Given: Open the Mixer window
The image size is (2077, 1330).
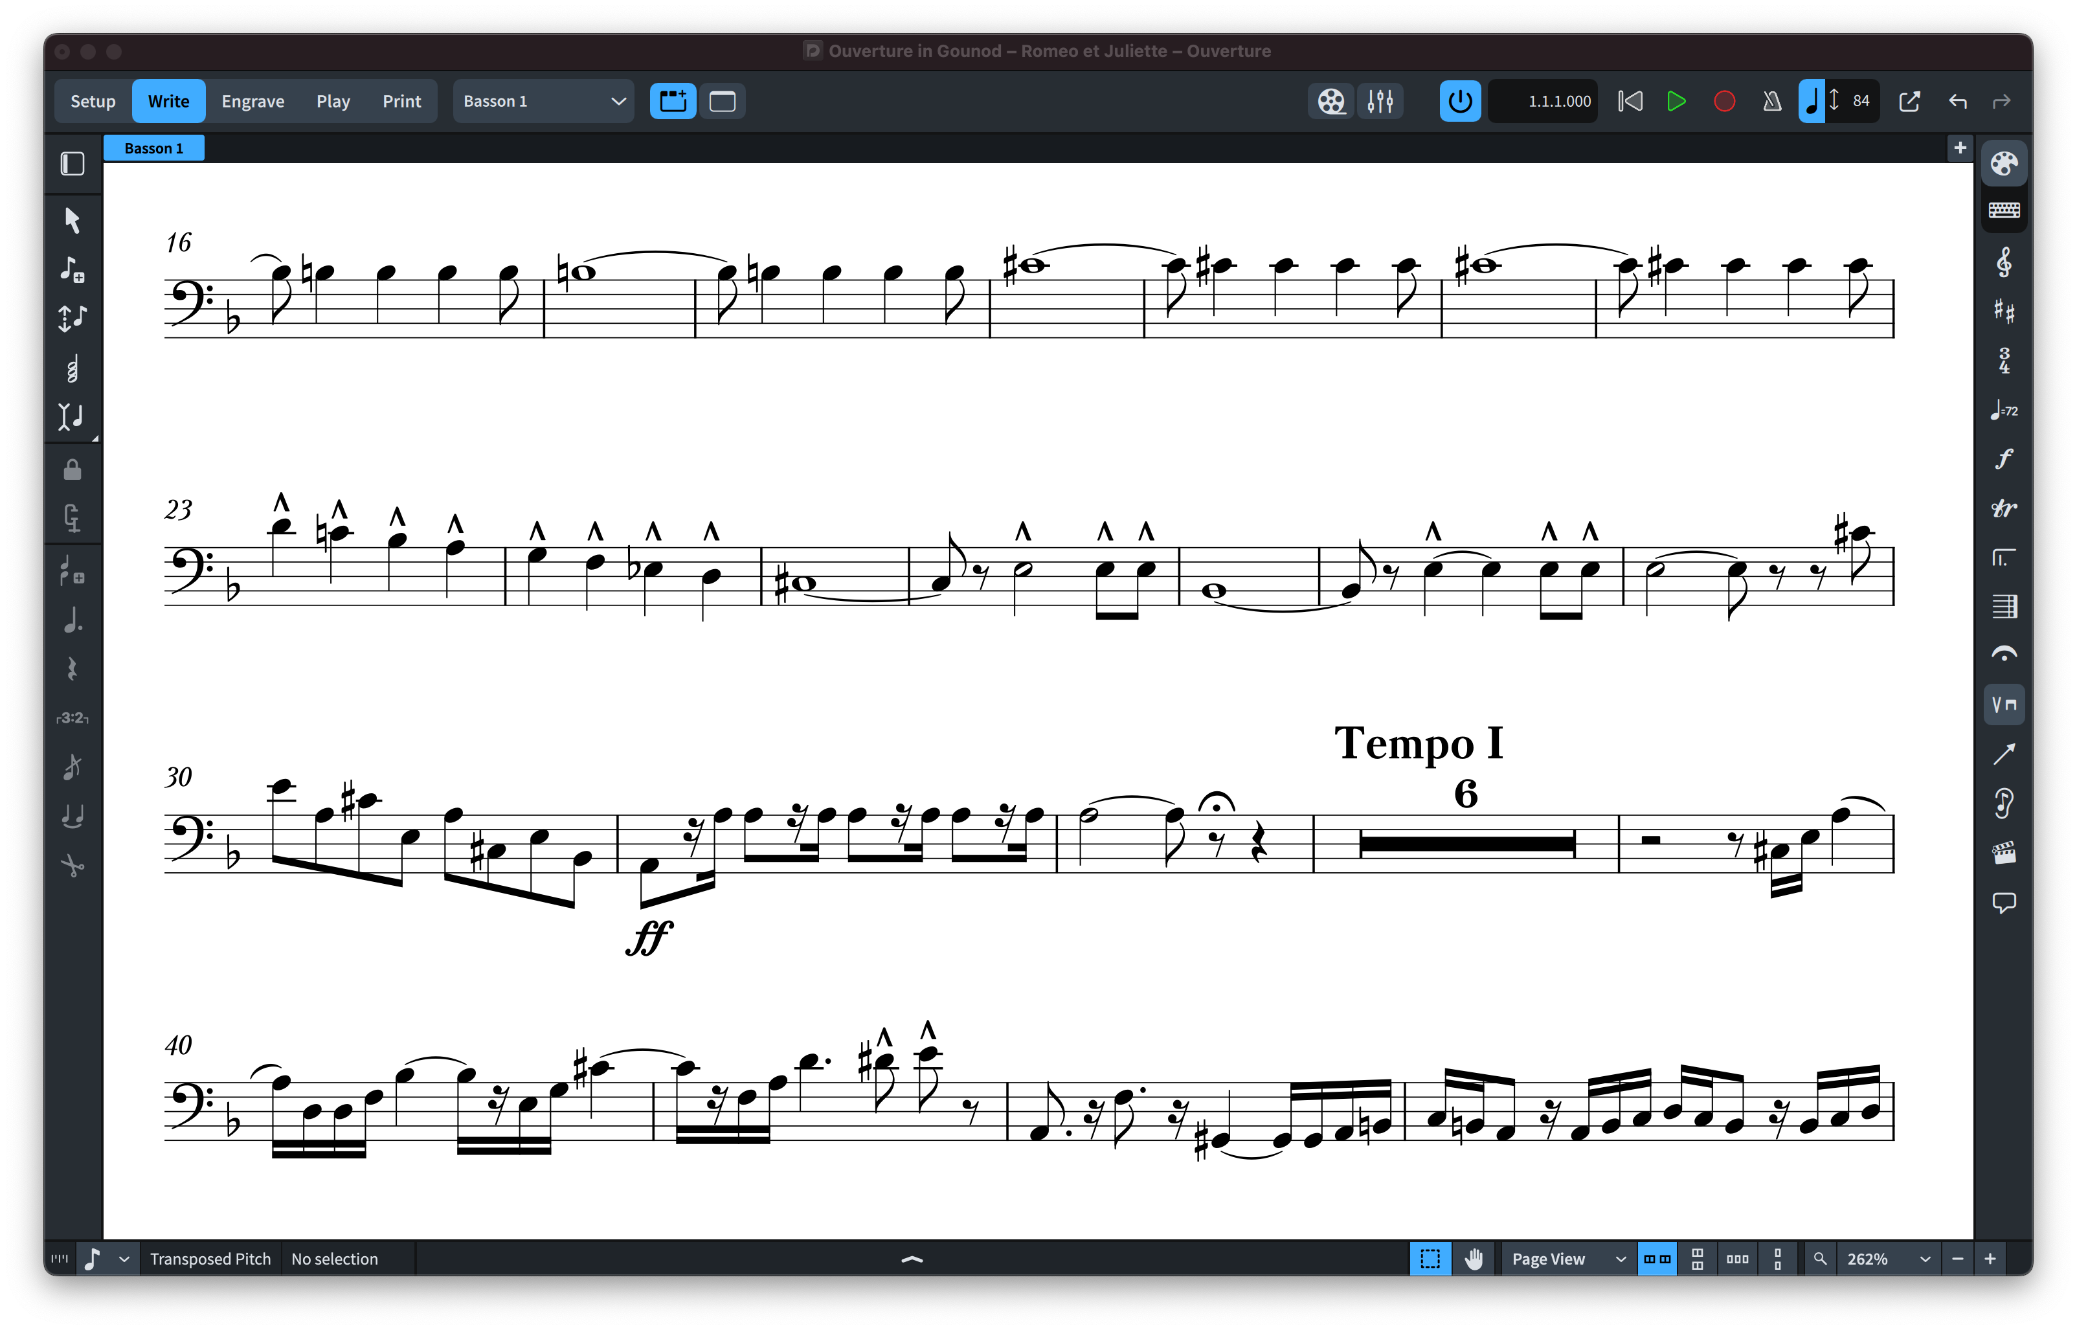Looking at the screenshot, I should 1380,101.
